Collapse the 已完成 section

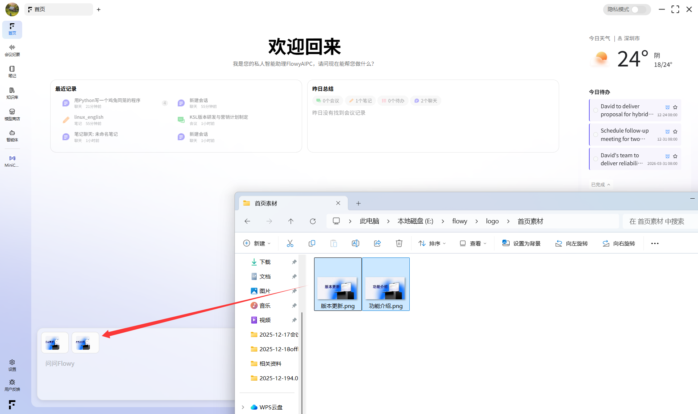(600, 184)
